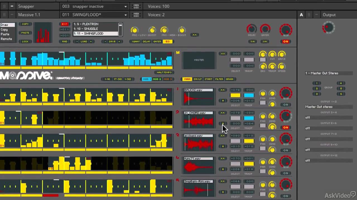Click yellow SELECT swatch in BAUCH2.wav row
Image resolution: width=357 pixels, height=200 pixels.
(235, 95)
